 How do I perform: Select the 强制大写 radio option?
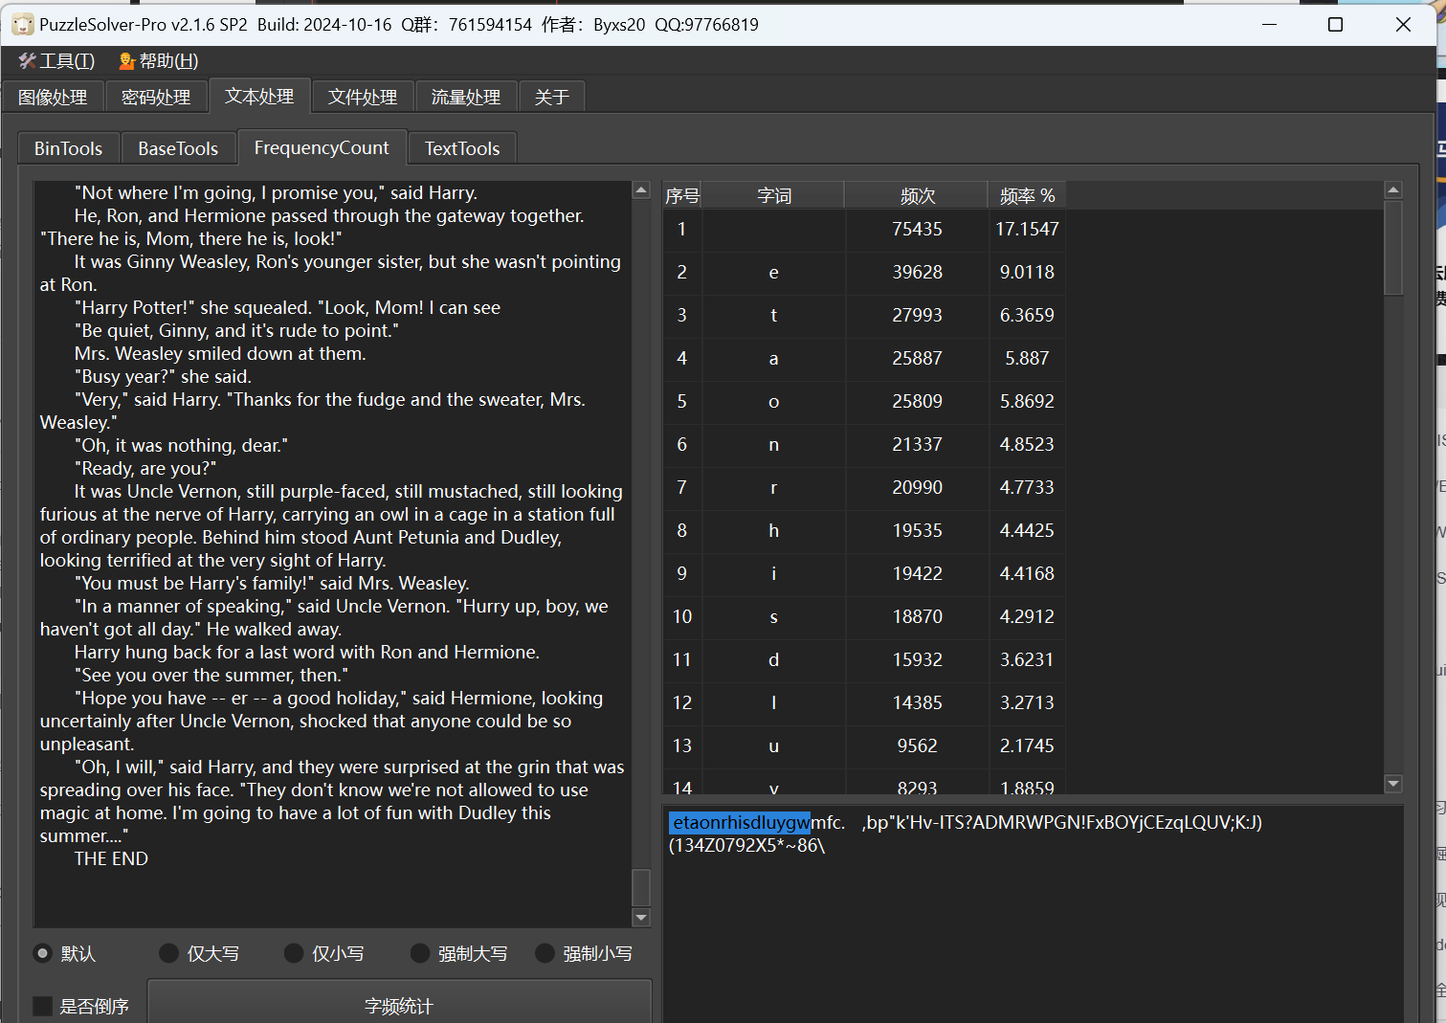click(459, 953)
